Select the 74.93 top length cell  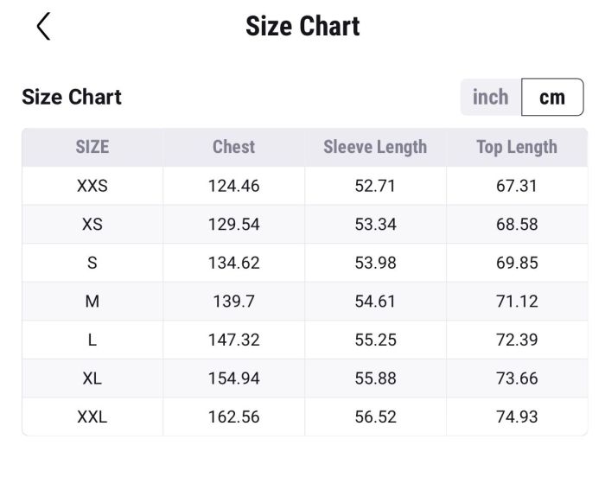pos(517,417)
